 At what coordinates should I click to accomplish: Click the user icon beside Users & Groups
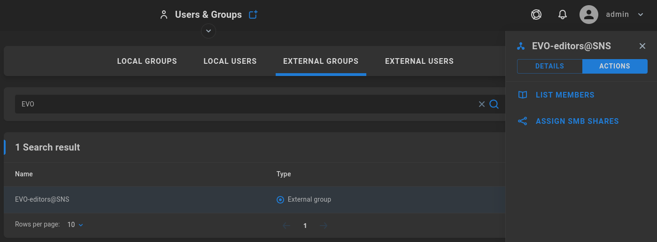click(x=163, y=15)
